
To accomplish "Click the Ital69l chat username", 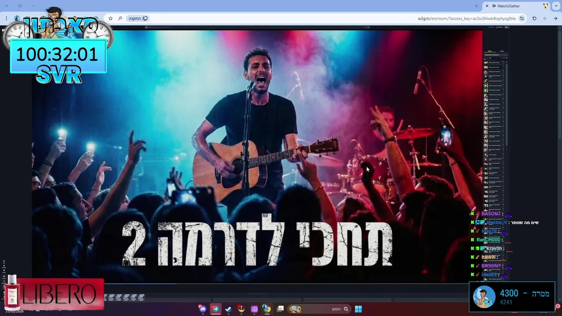I will 488,257.
